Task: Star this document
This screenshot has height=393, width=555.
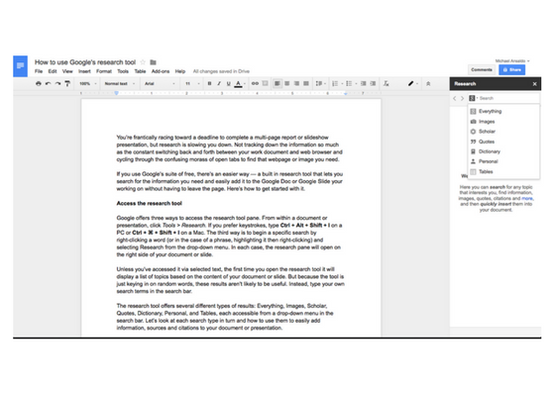Action: coord(143,62)
